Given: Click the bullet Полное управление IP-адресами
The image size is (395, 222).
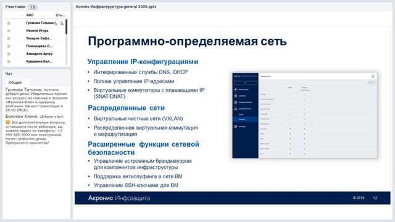Looking at the screenshot, I should 134,81.
